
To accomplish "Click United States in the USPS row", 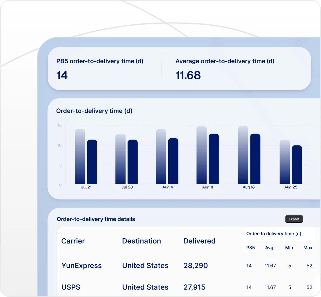I will tap(145, 287).
